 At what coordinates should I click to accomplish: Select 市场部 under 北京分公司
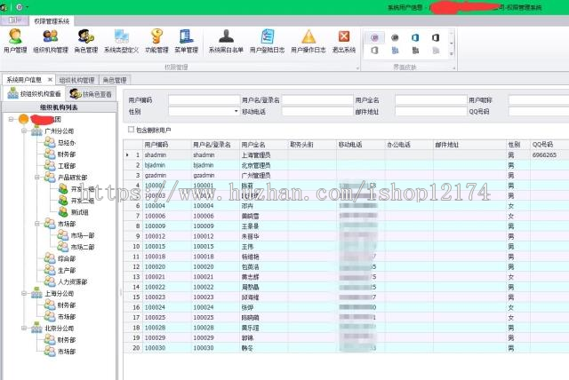tap(67, 351)
